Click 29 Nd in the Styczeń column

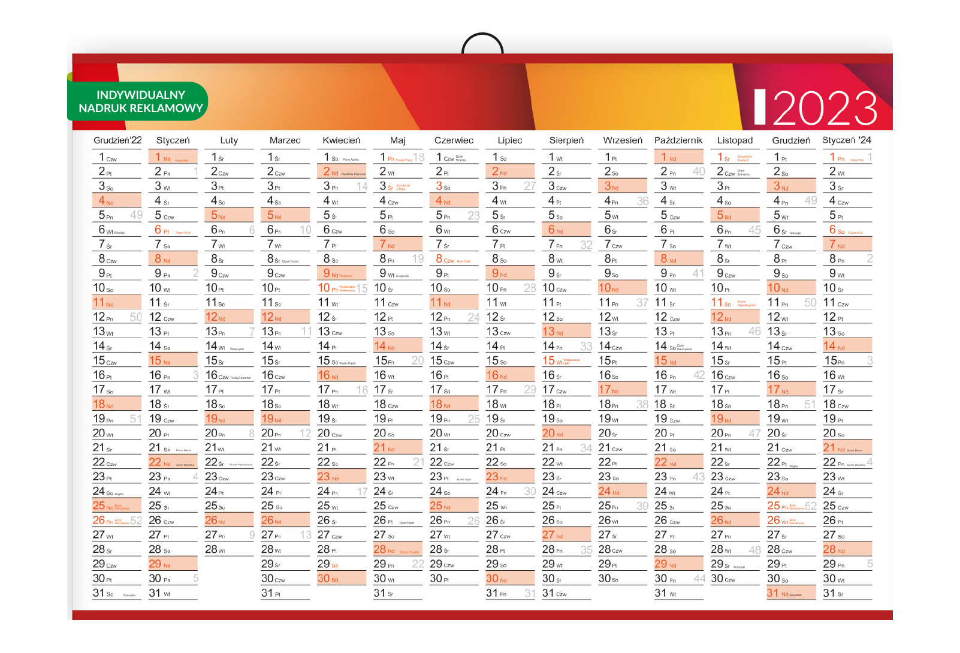coord(173,564)
